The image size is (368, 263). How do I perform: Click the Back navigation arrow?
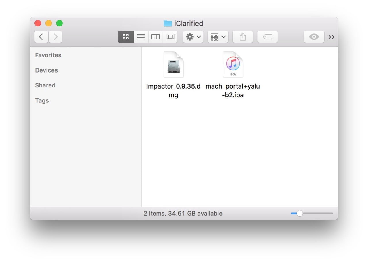[41, 37]
